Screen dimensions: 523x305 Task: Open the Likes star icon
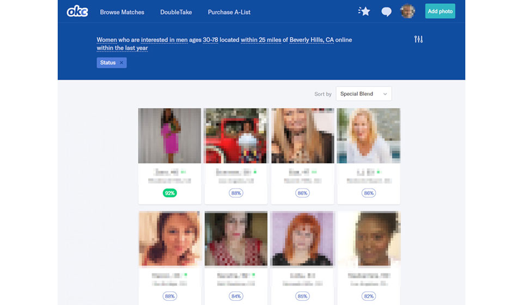364,11
